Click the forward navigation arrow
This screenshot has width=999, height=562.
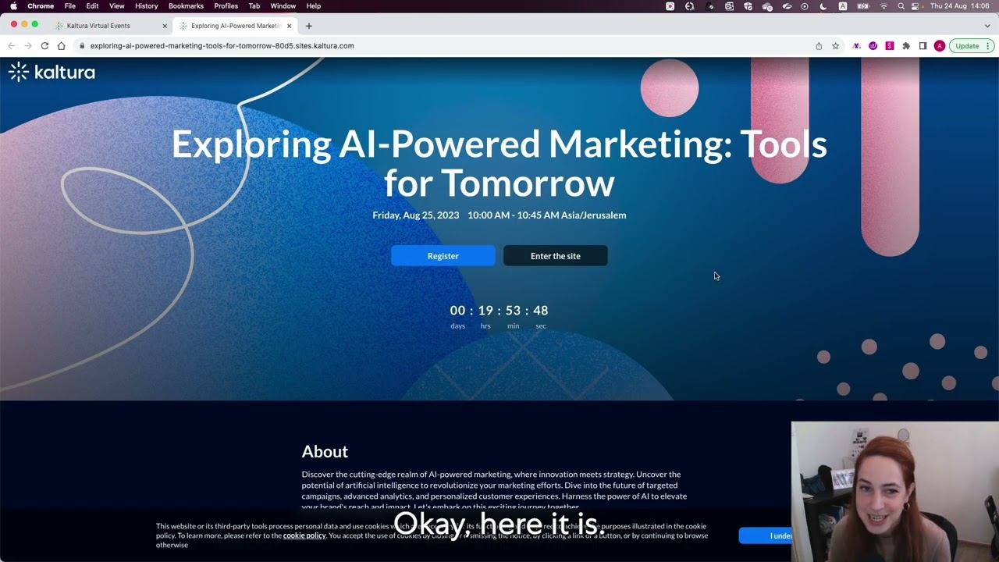click(x=28, y=46)
